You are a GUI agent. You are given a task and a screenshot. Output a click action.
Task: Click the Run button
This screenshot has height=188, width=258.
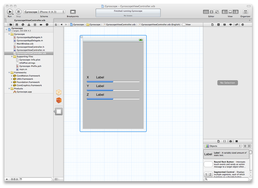pos(10,12)
